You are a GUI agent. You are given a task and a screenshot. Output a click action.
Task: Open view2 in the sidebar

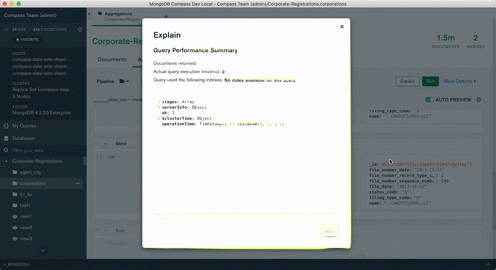[26, 228]
